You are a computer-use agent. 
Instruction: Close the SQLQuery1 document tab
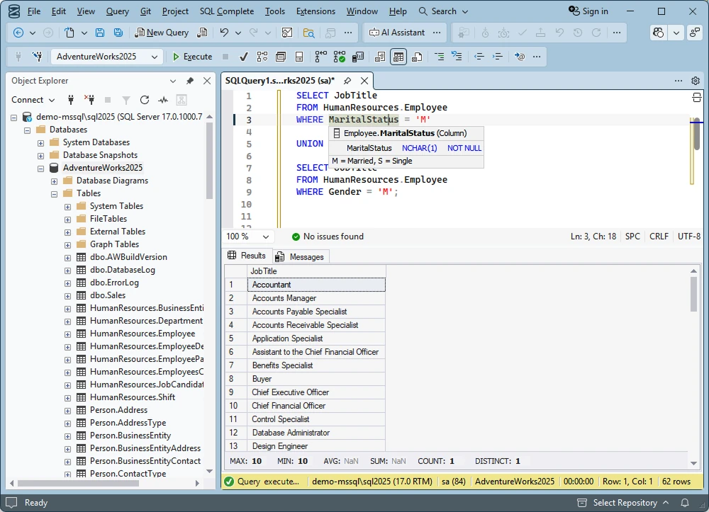tap(364, 81)
